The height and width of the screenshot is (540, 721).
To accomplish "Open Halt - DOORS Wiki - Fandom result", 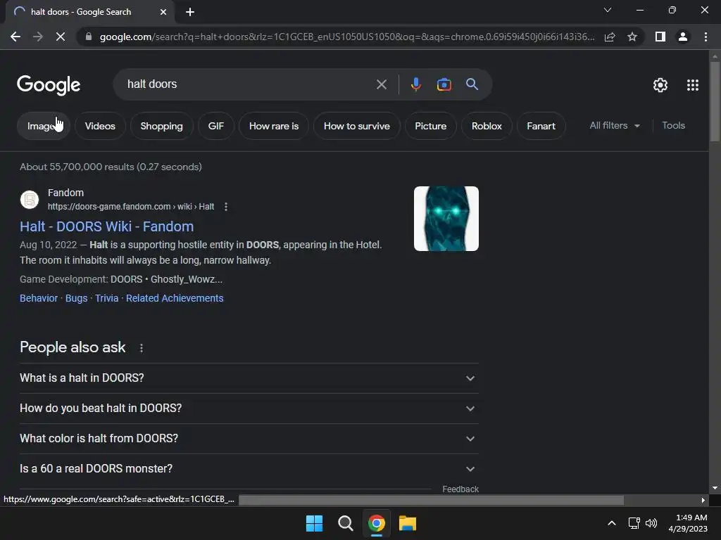I will click(107, 226).
